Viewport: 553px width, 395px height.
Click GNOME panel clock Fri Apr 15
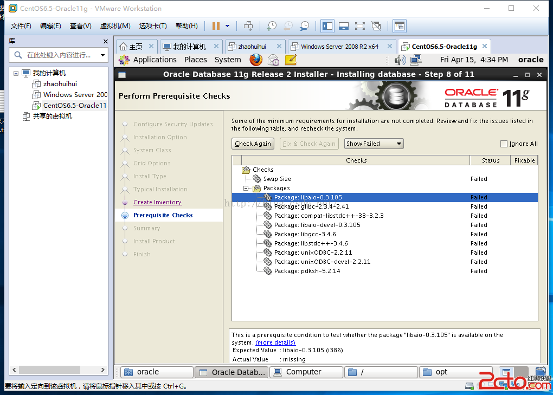[x=474, y=60]
